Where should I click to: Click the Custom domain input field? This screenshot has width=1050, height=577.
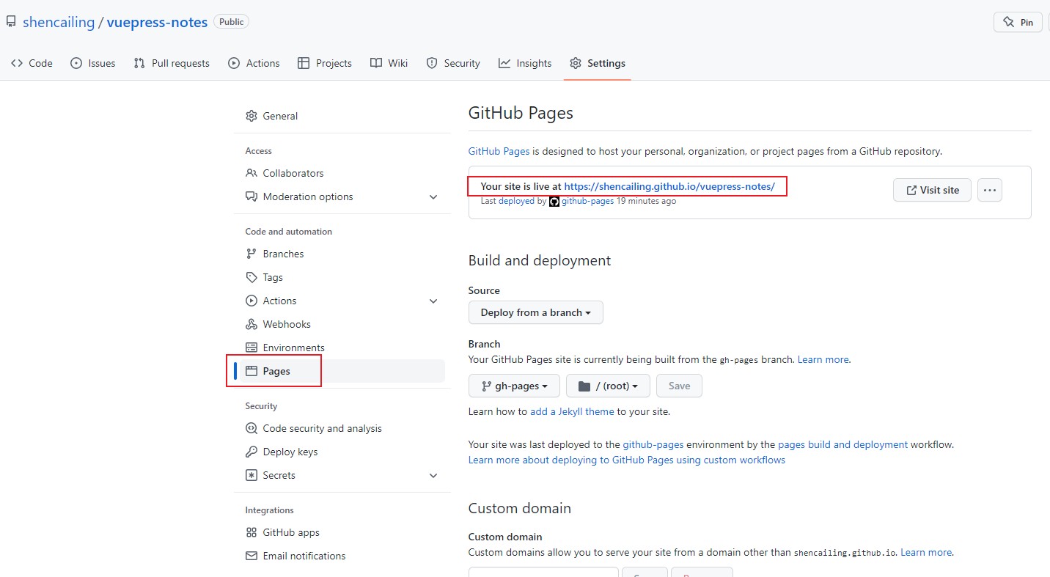point(543,572)
